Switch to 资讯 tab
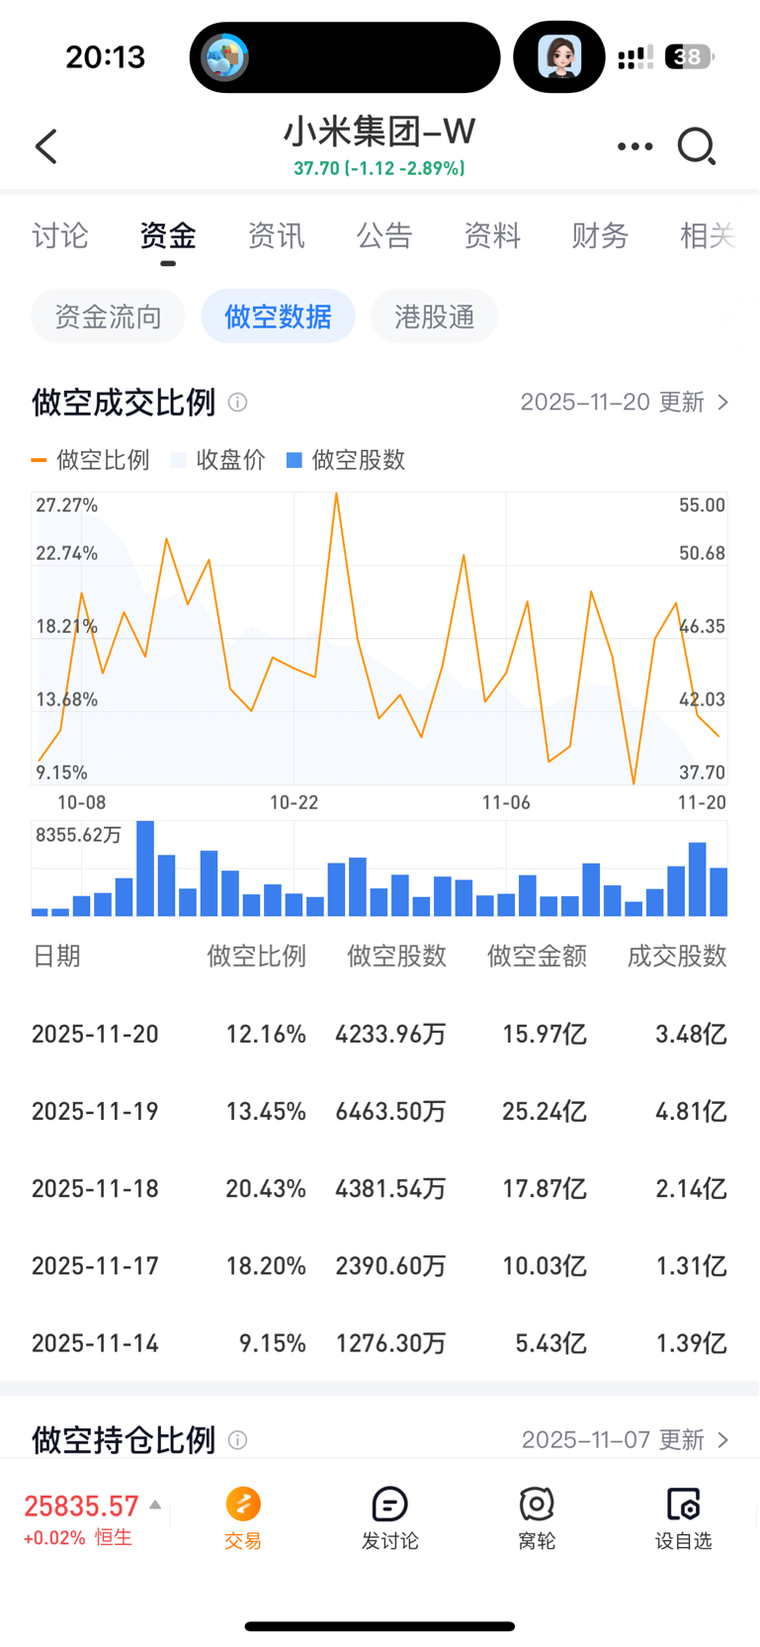The image size is (760, 1647). tap(276, 235)
